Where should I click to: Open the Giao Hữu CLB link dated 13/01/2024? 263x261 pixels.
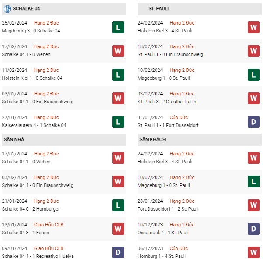pyautogui.click(x=48, y=225)
